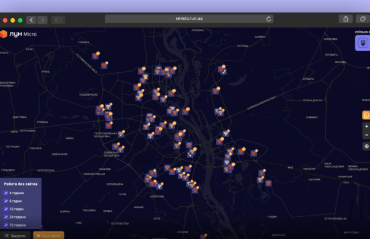Toggle the 12 годин checkbox
The image size is (370, 239).
tap(6, 209)
